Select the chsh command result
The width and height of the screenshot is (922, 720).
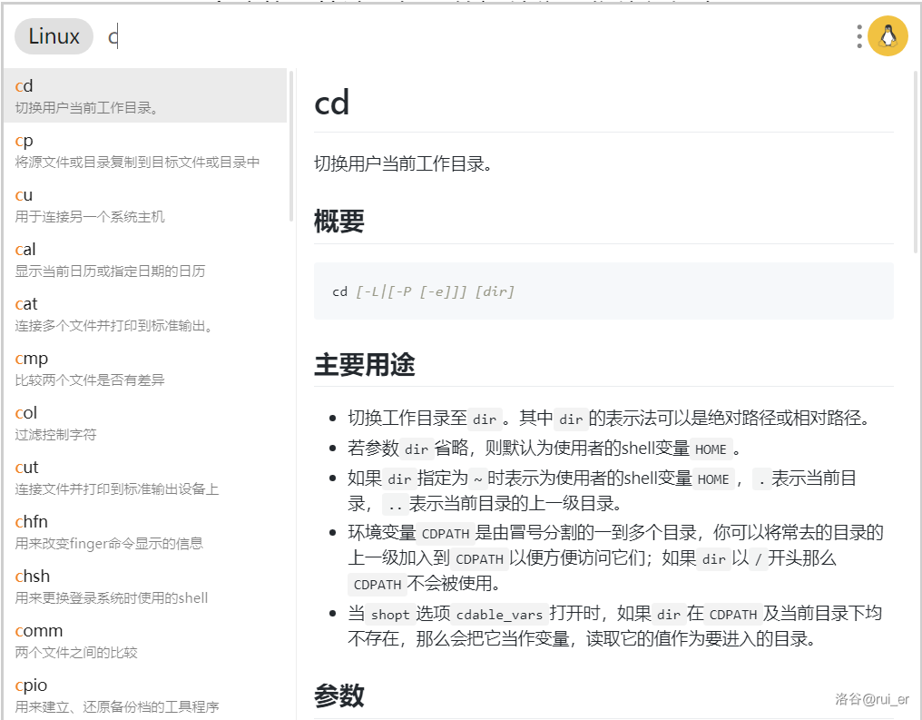click(145, 586)
